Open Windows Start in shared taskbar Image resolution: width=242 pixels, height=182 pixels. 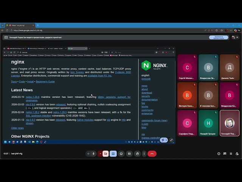[x=5, y=142]
